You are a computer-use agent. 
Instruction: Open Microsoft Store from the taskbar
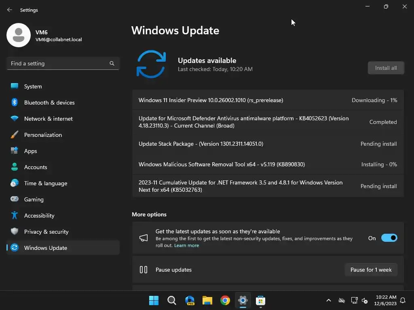click(x=260, y=300)
